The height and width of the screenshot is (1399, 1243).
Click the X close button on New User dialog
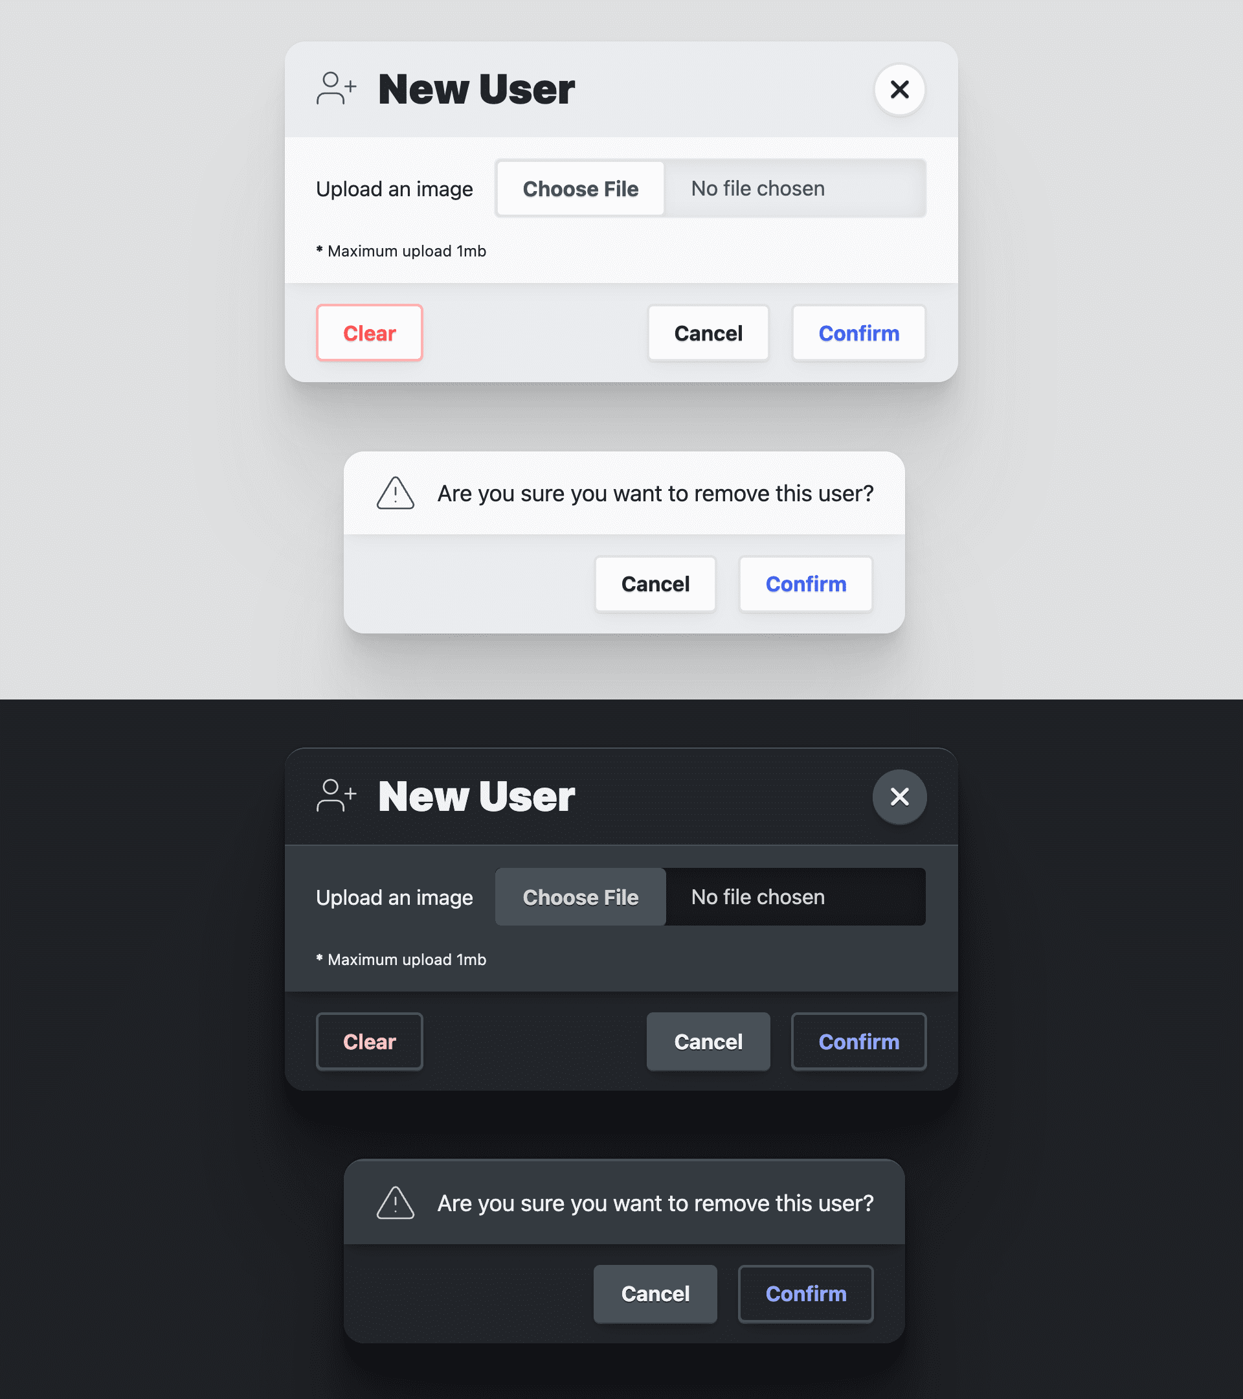(x=900, y=89)
